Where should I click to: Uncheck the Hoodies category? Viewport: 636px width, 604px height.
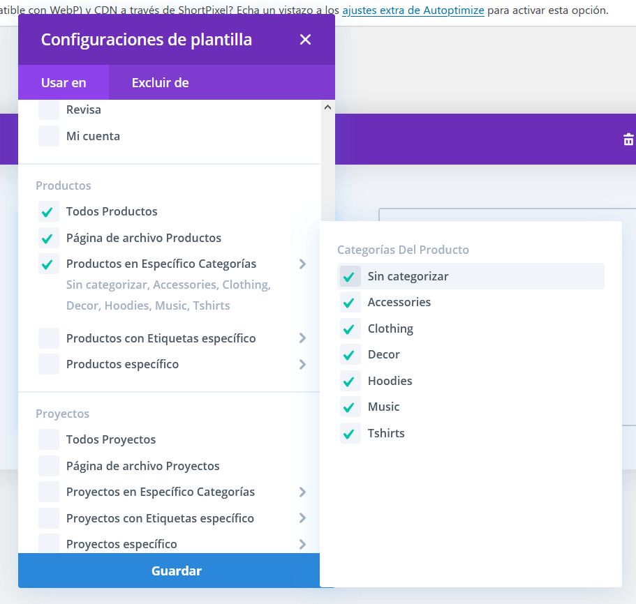(x=350, y=381)
